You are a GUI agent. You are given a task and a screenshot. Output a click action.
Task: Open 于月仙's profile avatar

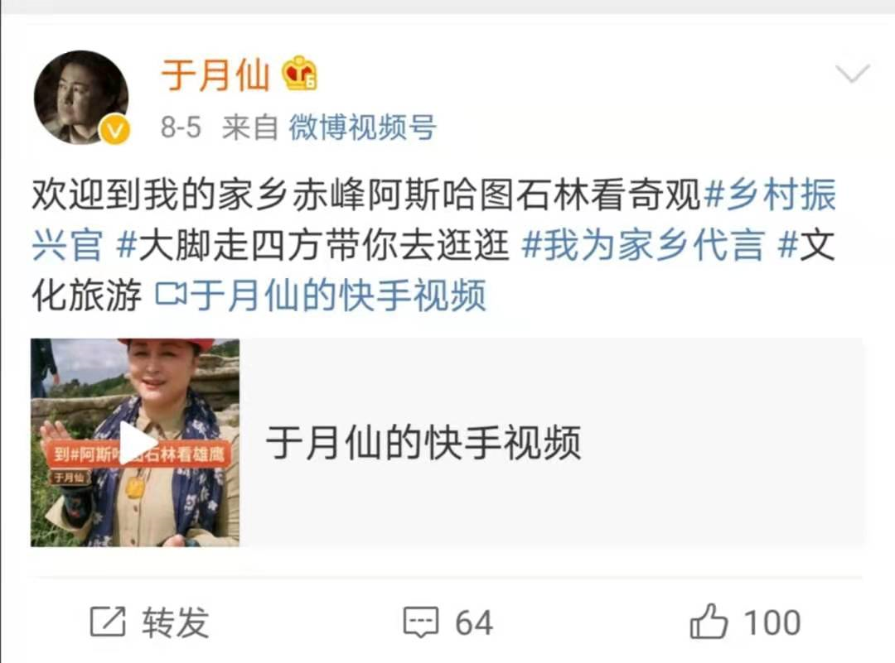tap(81, 97)
